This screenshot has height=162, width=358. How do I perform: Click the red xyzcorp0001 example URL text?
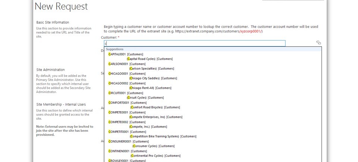(251, 31)
